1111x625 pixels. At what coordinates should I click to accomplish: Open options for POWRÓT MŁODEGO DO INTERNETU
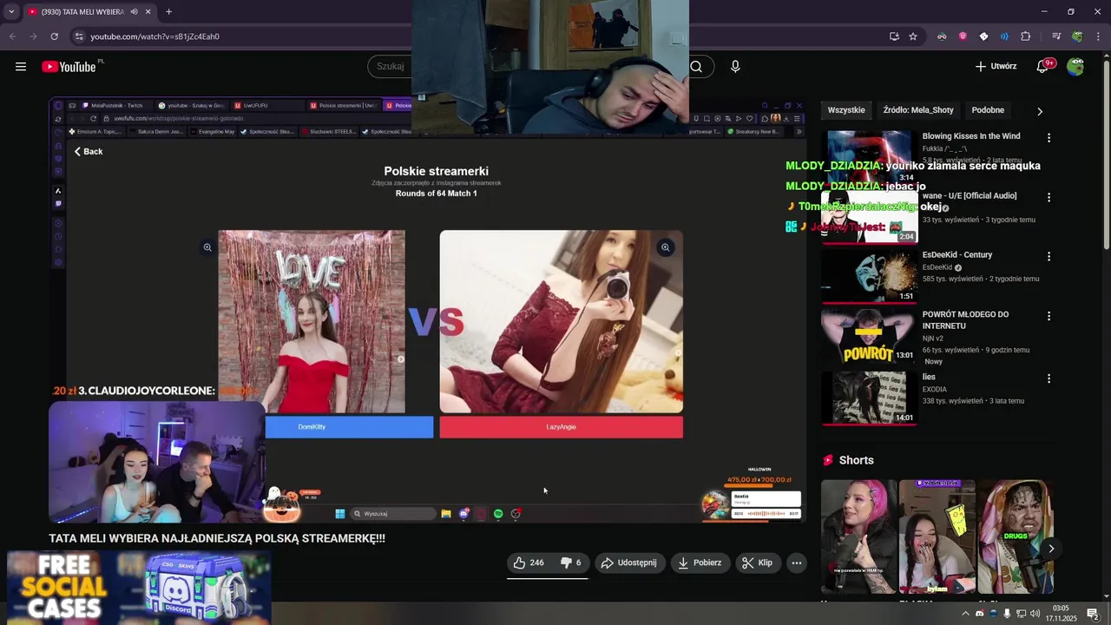click(1049, 316)
